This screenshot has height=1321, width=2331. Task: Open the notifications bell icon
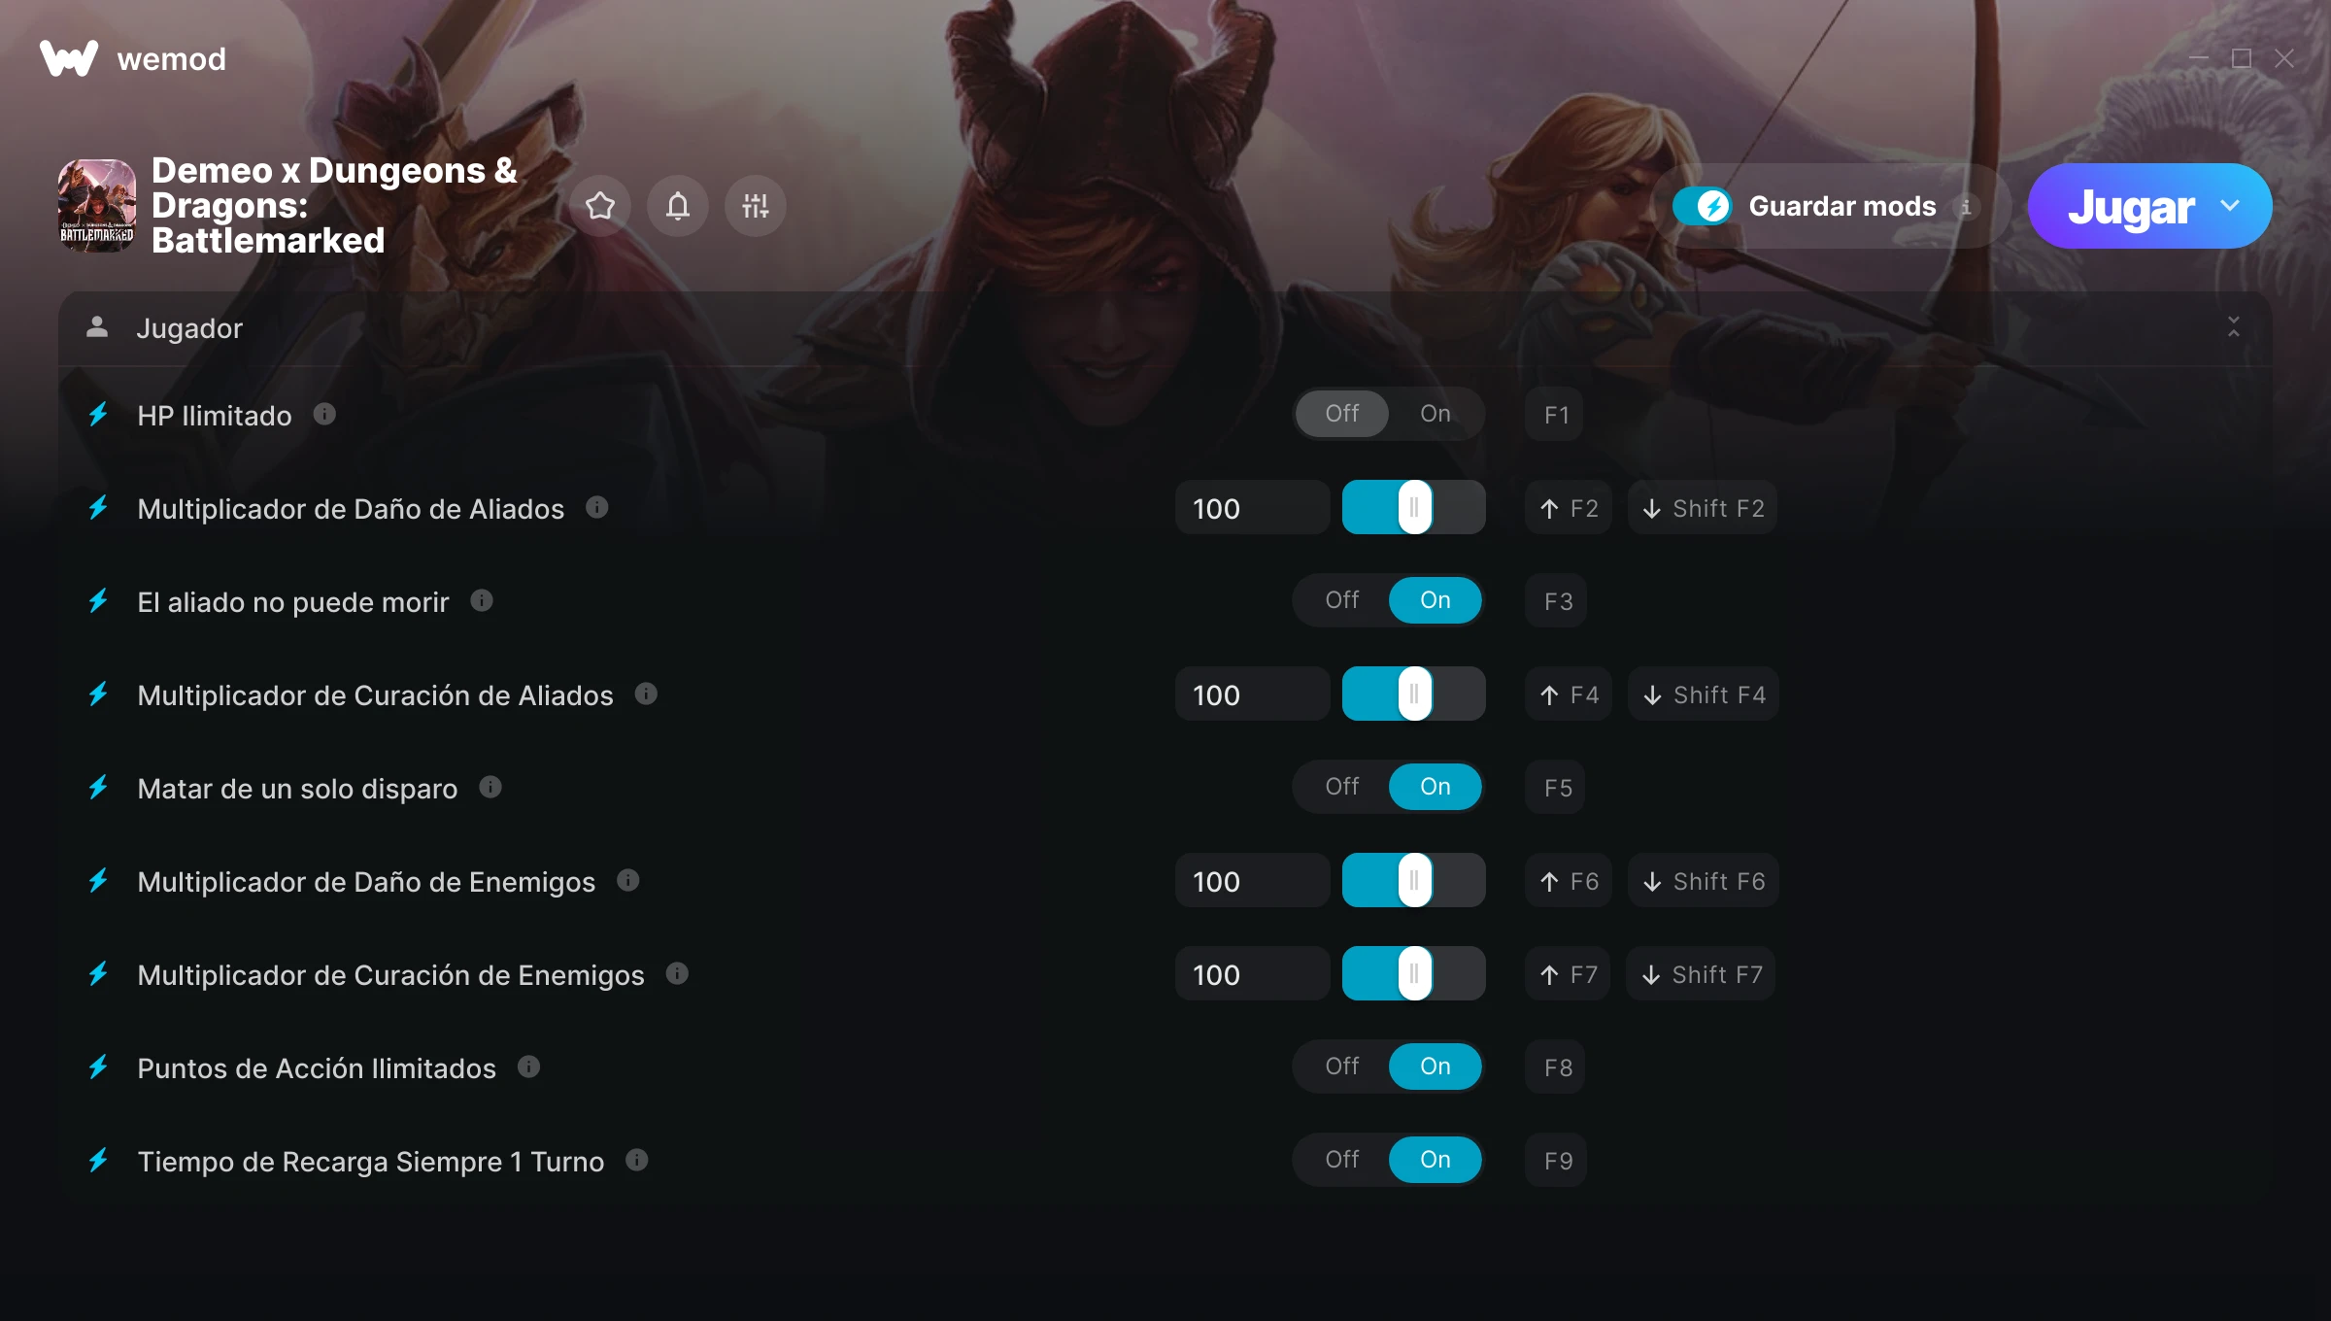pyautogui.click(x=678, y=206)
